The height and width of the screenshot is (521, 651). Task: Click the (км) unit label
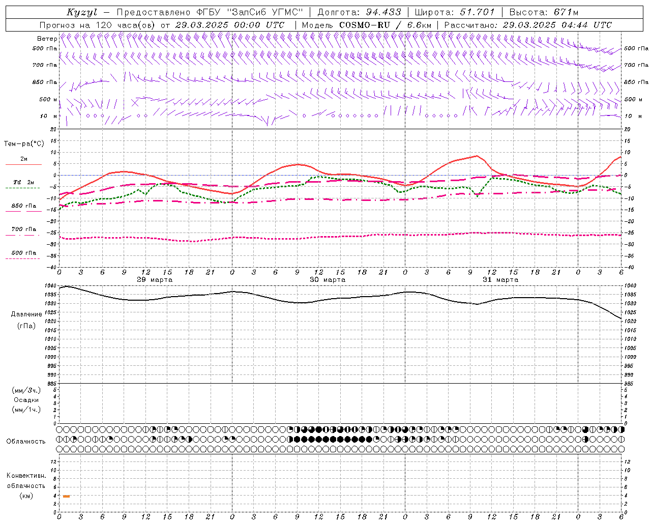(x=26, y=496)
